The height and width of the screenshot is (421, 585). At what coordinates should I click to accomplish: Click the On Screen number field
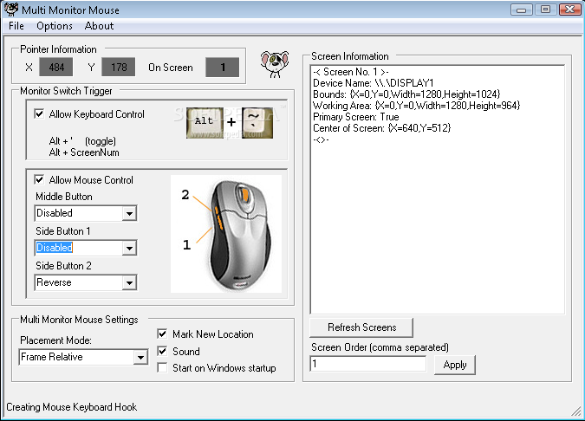point(223,67)
